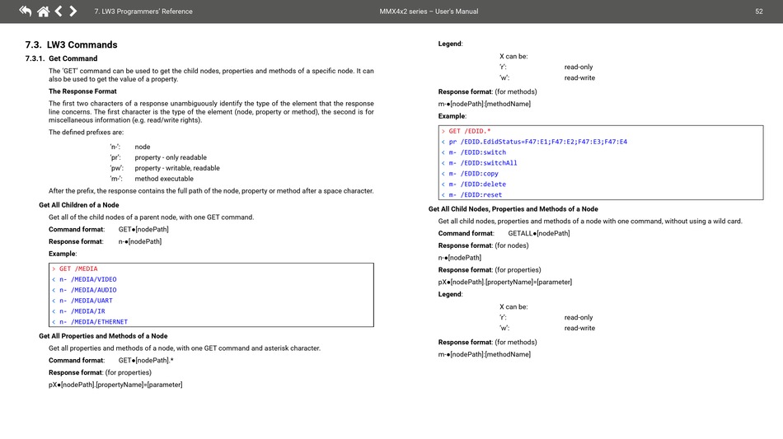Click the 'm- /EDID:copy' response line

470,174
